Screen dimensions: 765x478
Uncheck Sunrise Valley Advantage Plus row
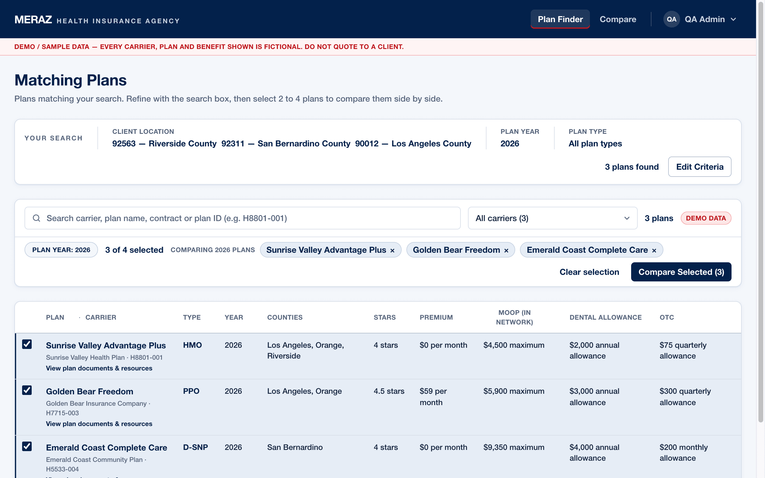click(x=27, y=344)
